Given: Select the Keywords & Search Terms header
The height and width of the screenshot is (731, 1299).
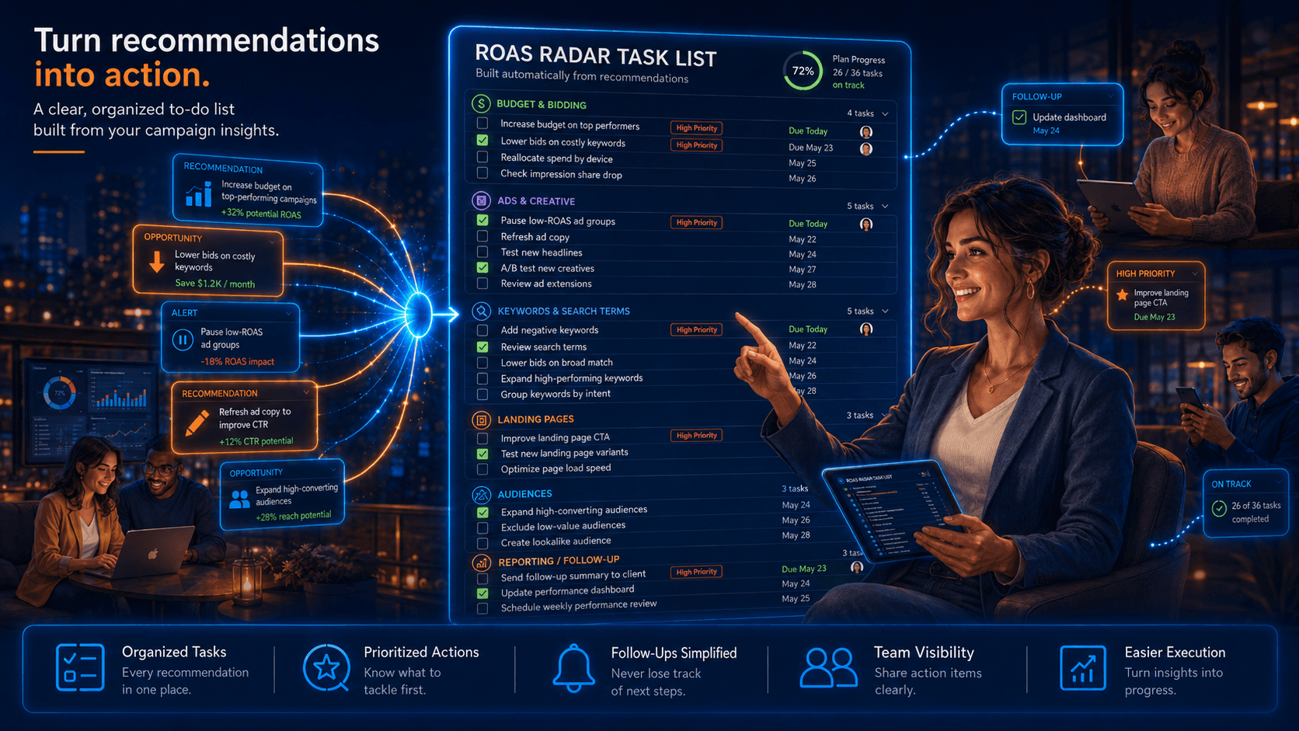Looking at the screenshot, I should click(x=563, y=312).
